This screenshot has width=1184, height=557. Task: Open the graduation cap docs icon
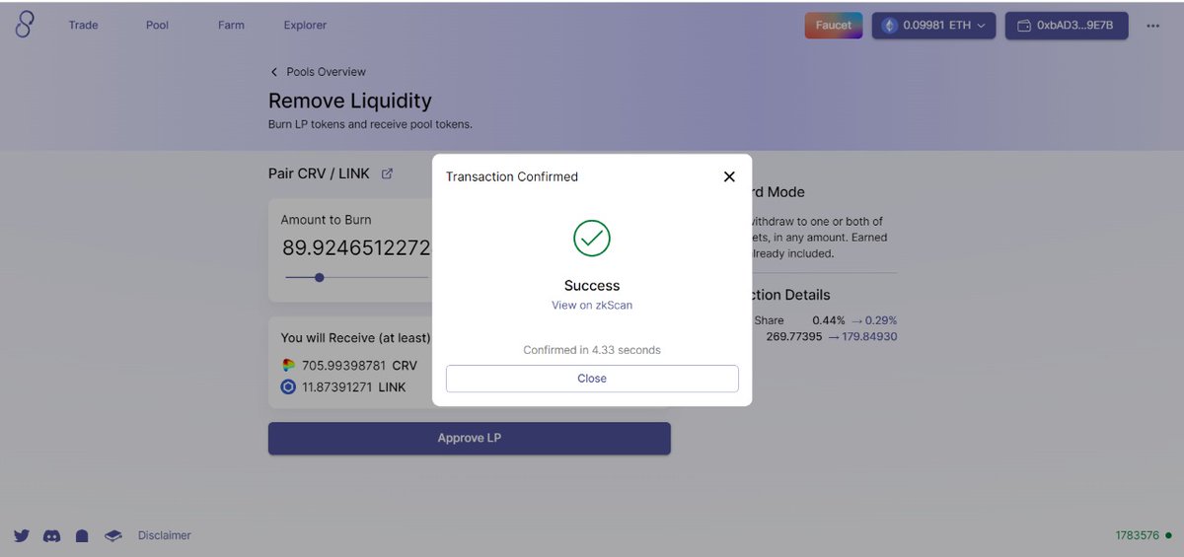113,535
